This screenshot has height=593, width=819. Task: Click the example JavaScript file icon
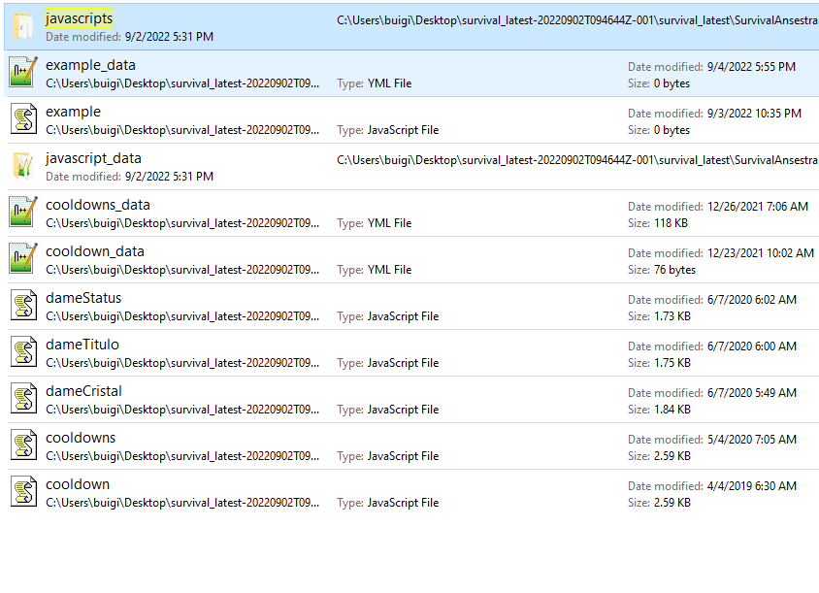[x=22, y=119]
